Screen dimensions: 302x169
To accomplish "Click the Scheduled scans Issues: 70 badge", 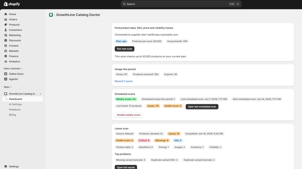I will pyautogui.click(x=153, y=106).
